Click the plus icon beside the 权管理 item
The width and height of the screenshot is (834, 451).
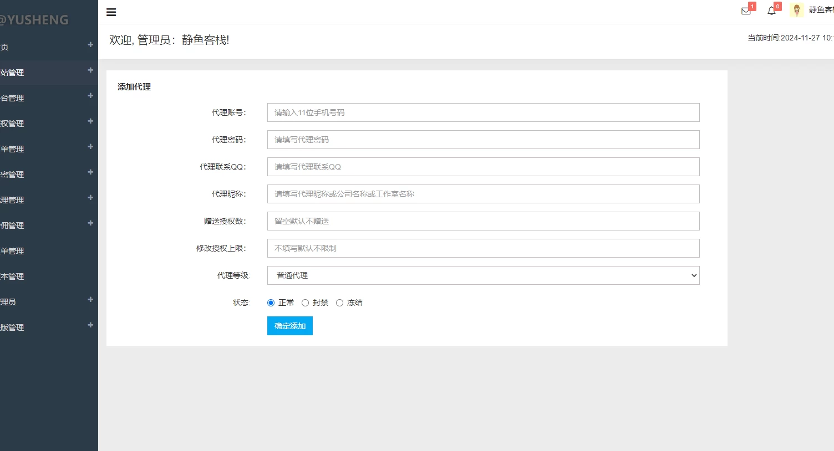90,121
